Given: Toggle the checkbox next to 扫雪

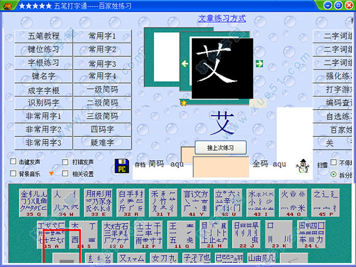Looking at the screenshot, I should click(333, 162).
